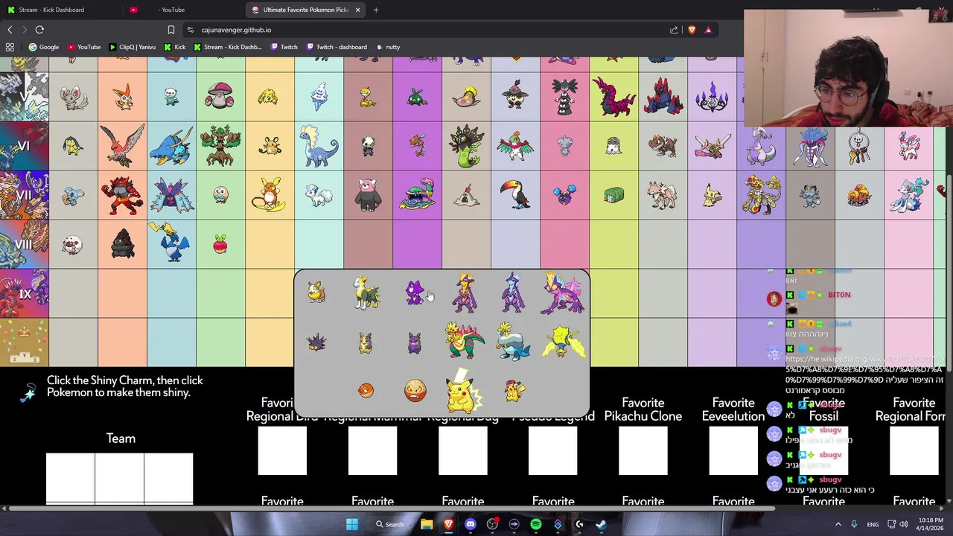This screenshot has height=536, width=953.
Task: Click the horizontal page scrollbar
Action: [391, 508]
